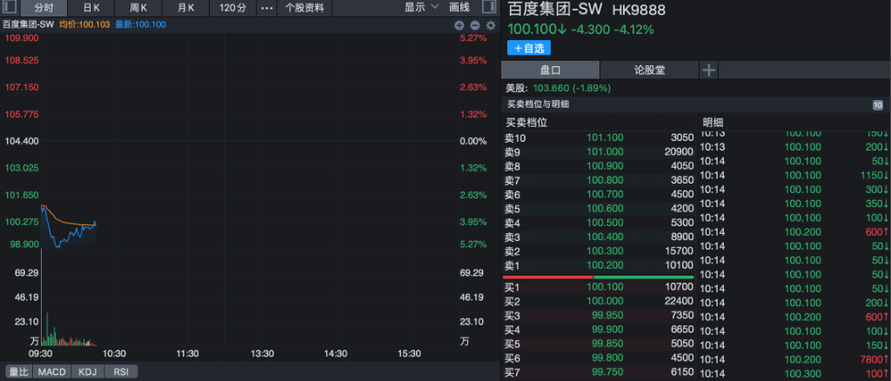
Task: Select the 卖4 row at 100.500
Action: (x=599, y=222)
